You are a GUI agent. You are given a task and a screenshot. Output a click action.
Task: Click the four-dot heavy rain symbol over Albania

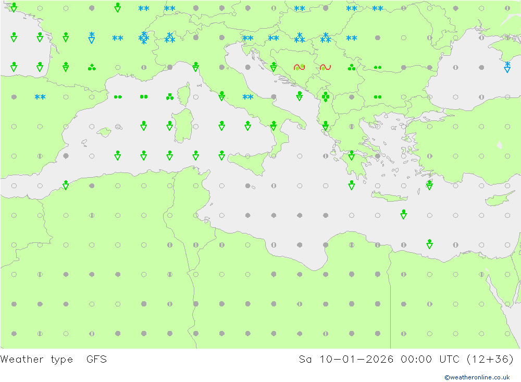click(x=326, y=97)
